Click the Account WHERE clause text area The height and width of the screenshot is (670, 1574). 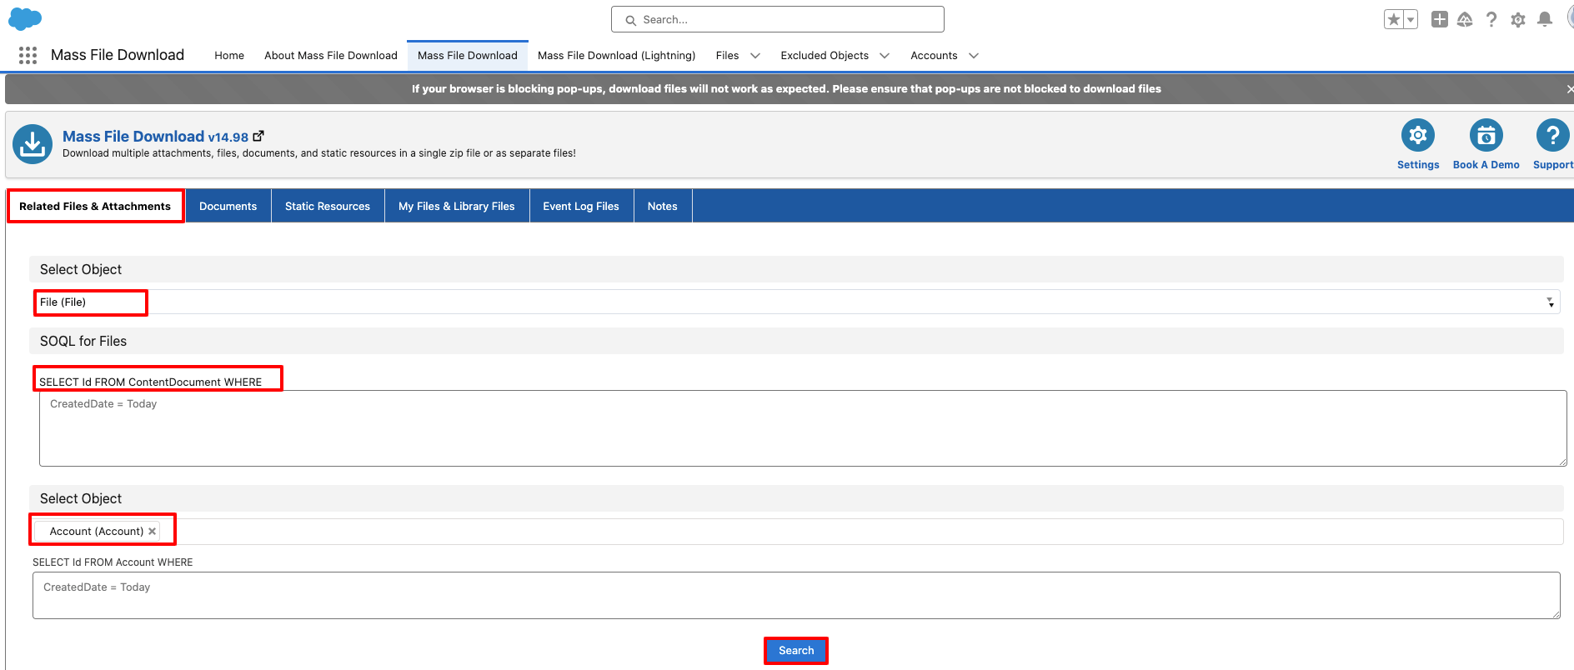[x=796, y=595]
